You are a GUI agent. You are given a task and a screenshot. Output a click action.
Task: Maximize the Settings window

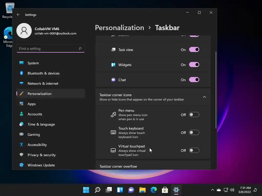pos(199,13)
